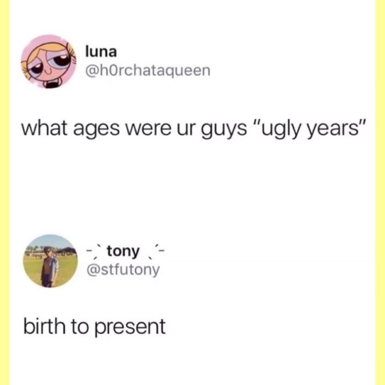The width and height of the screenshot is (385, 385).
Task: Click the word "present" in reply
Action: pos(130,328)
